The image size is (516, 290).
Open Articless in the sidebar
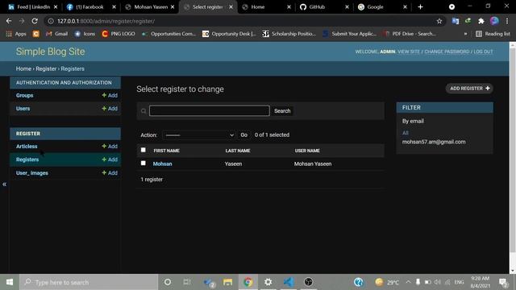27,147
